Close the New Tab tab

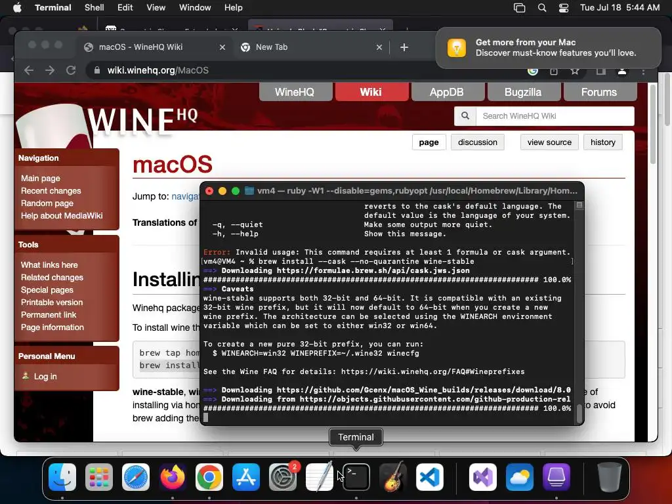tap(379, 47)
